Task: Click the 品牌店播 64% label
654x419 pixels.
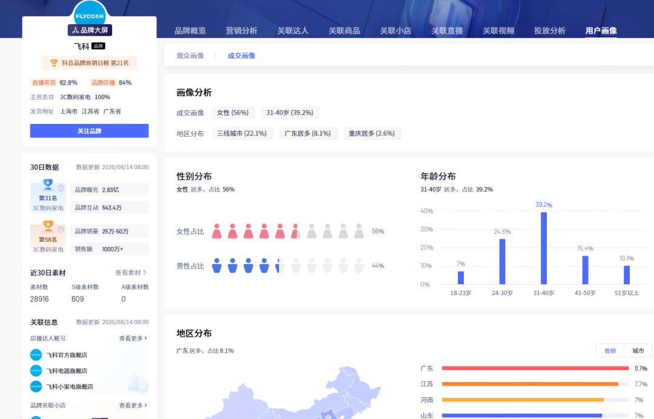Action: [x=111, y=82]
